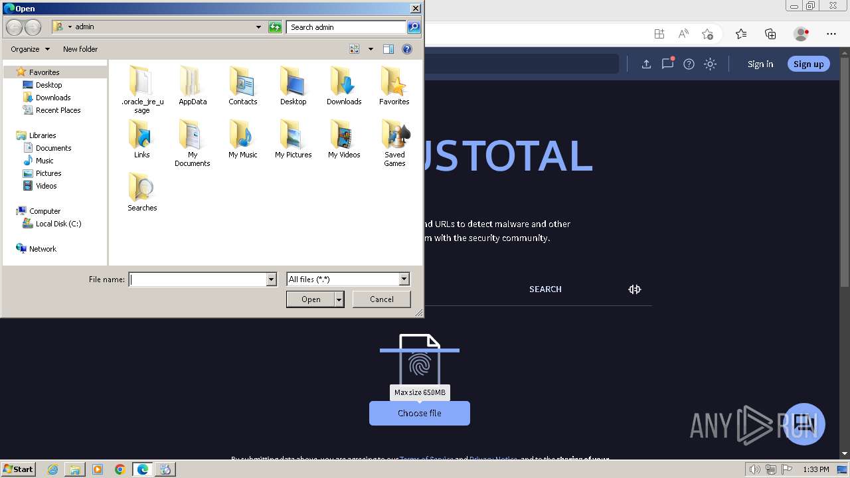Switch to the SEARCH tab on VirusTotal
The height and width of the screenshot is (478, 850).
tap(545, 289)
